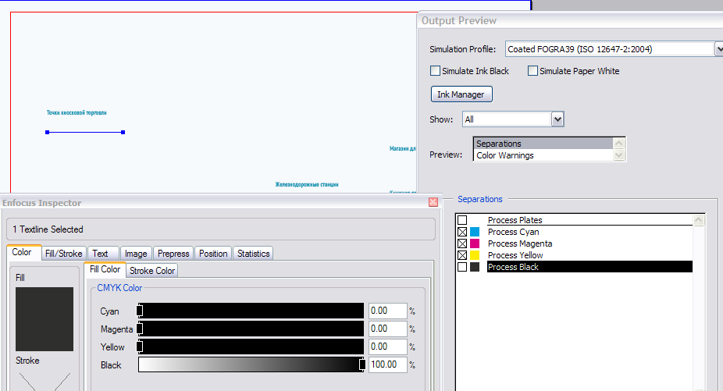Open the Simulation Profile dropdown
This screenshot has width=723, height=391.
[718, 49]
